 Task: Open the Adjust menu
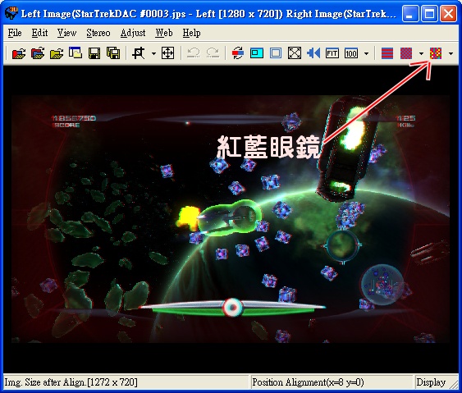[133, 33]
